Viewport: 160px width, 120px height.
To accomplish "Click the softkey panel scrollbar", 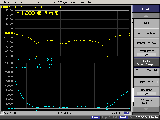I will click(133, 63).
